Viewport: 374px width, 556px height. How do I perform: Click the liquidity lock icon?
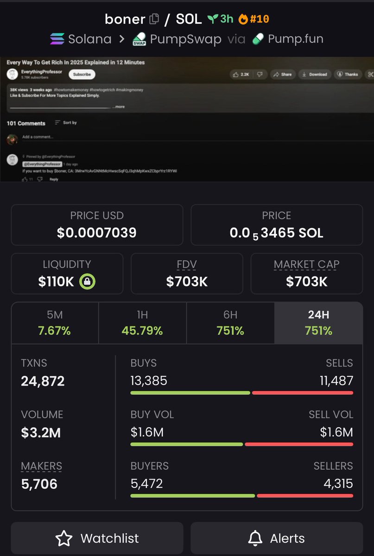[x=87, y=281]
